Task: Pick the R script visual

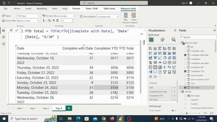Action: [165, 67]
